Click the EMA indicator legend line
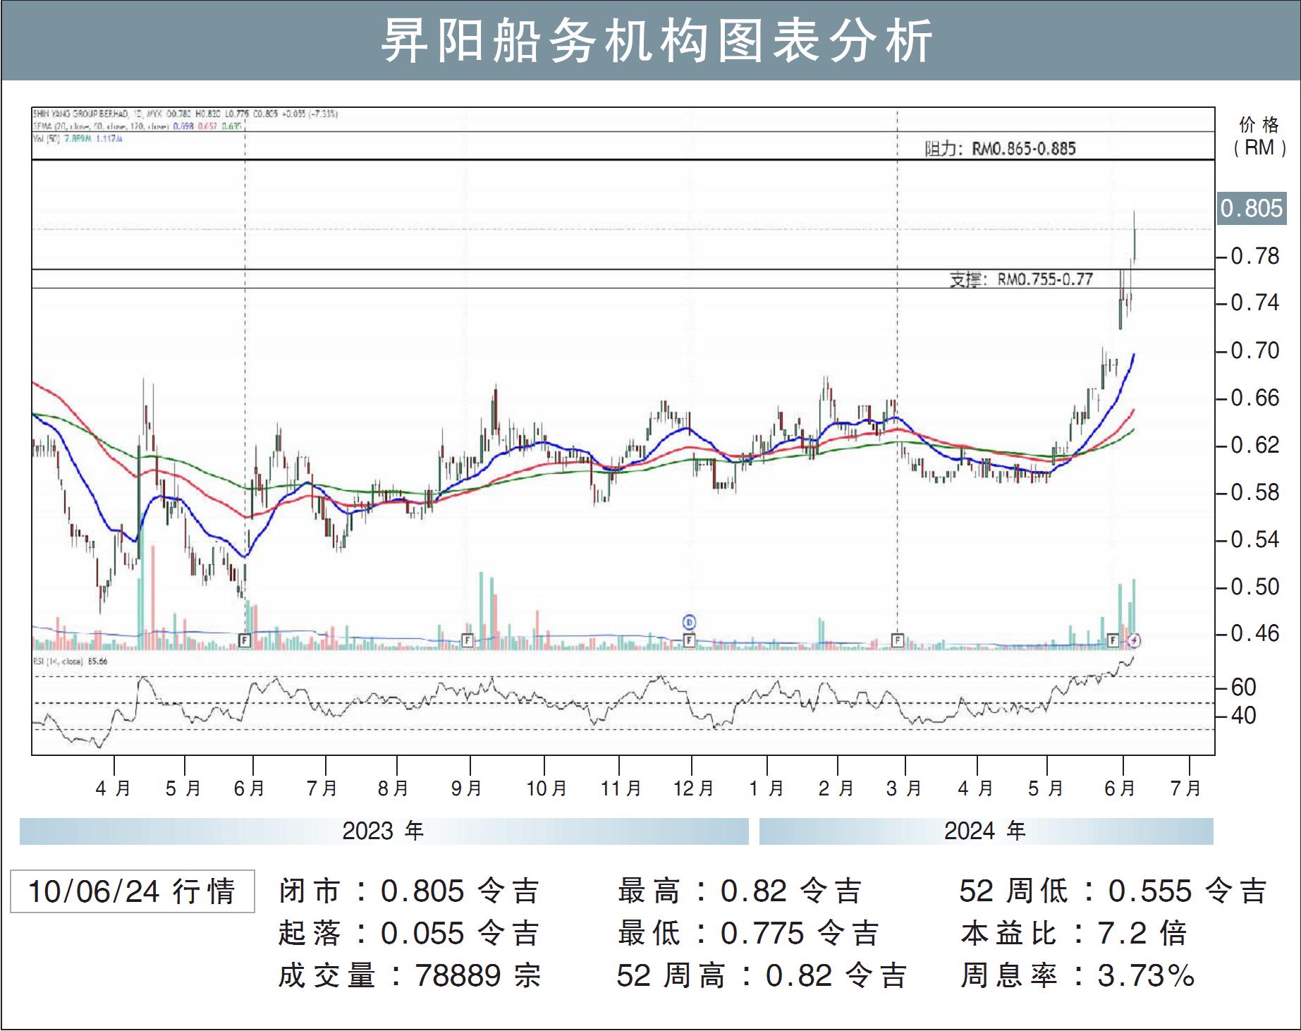The height and width of the screenshot is (1031, 1301). 138,126
